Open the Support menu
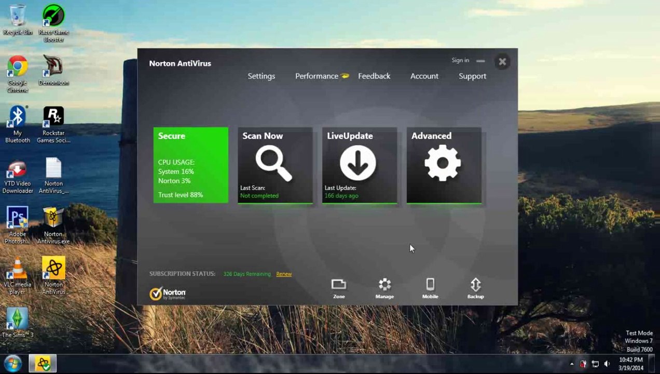This screenshot has height=374, width=660. [472, 76]
